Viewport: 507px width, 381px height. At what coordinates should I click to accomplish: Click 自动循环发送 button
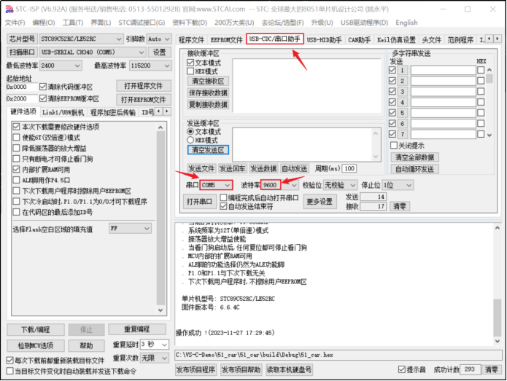coord(414,169)
